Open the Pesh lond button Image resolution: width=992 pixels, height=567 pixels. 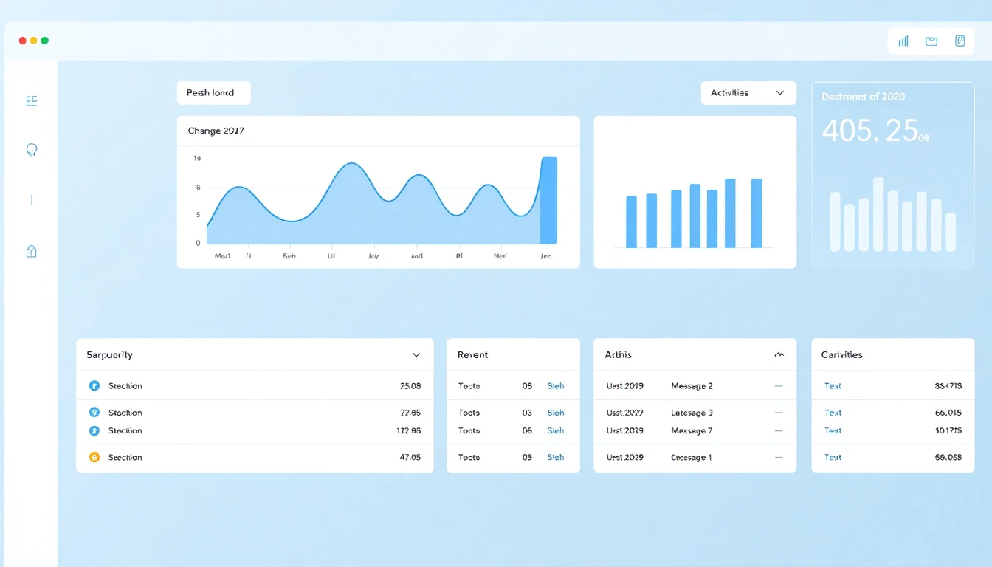coord(213,92)
